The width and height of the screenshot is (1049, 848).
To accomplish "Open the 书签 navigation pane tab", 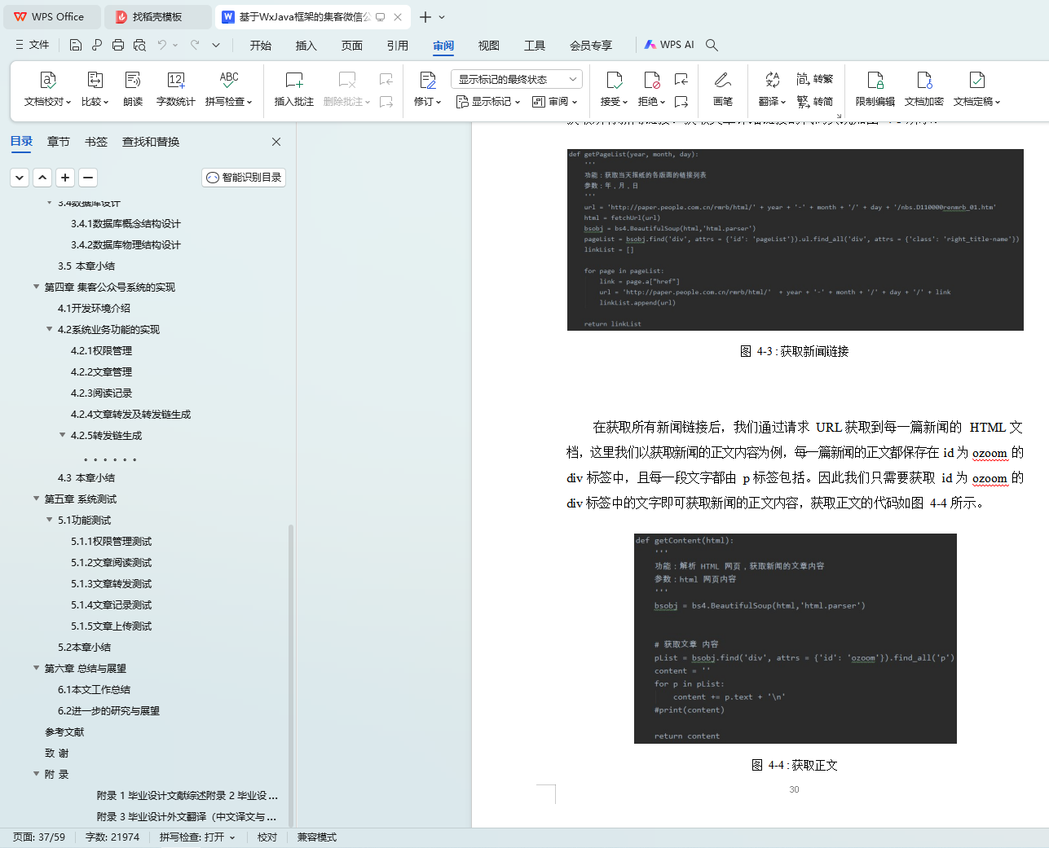I will point(96,142).
